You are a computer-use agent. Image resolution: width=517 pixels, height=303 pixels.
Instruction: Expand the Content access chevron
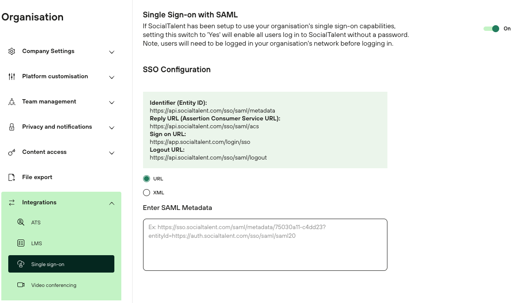(112, 153)
